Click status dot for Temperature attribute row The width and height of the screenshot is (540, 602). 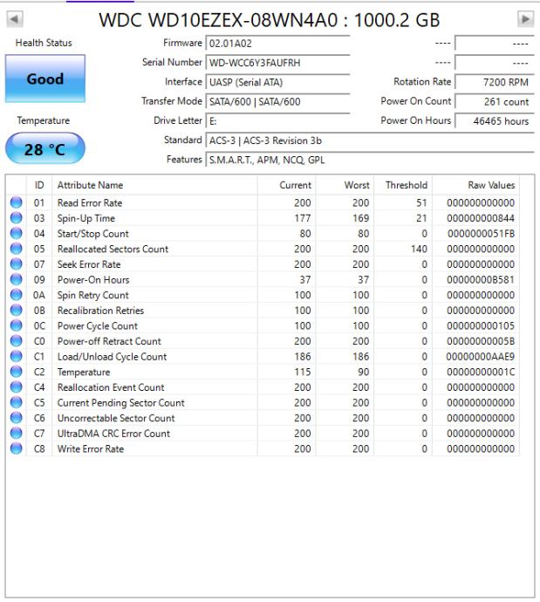16,372
